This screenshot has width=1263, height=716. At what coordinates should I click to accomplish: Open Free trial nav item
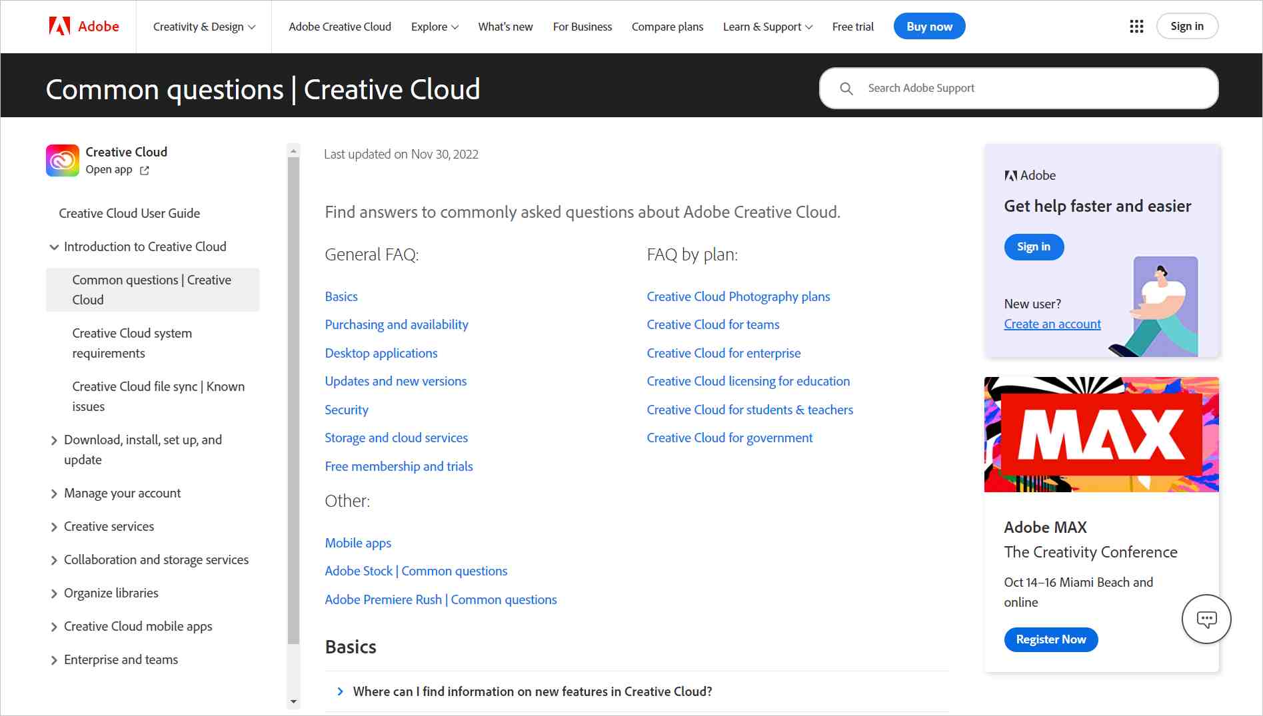coord(853,27)
